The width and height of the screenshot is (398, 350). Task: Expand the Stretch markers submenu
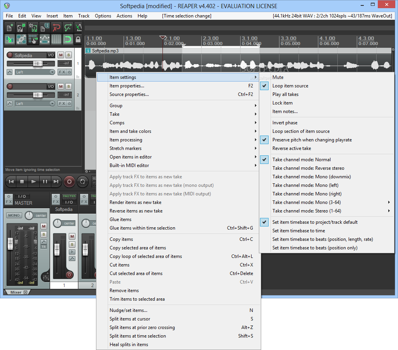(178, 148)
